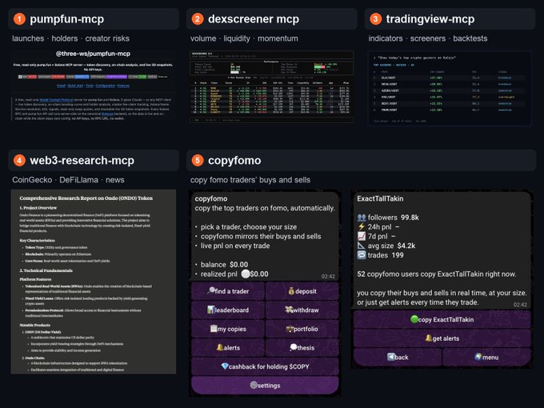Click the lightning icon for 24h pnl
The width and height of the screenshot is (544, 408).
(362, 227)
